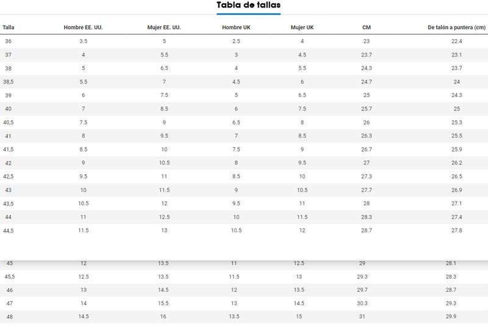Click the Talla column header
This screenshot has height=326, width=488.
point(9,27)
